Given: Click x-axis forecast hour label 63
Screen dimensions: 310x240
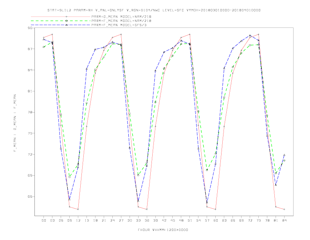Looking at the screenshot, I should click(224, 220).
